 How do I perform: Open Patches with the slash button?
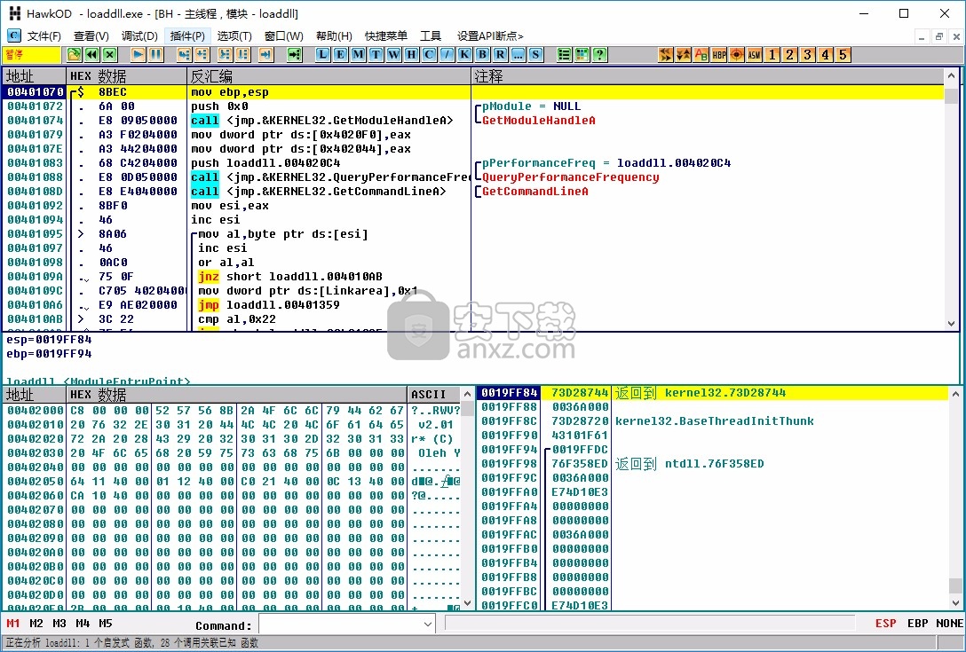pos(447,55)
